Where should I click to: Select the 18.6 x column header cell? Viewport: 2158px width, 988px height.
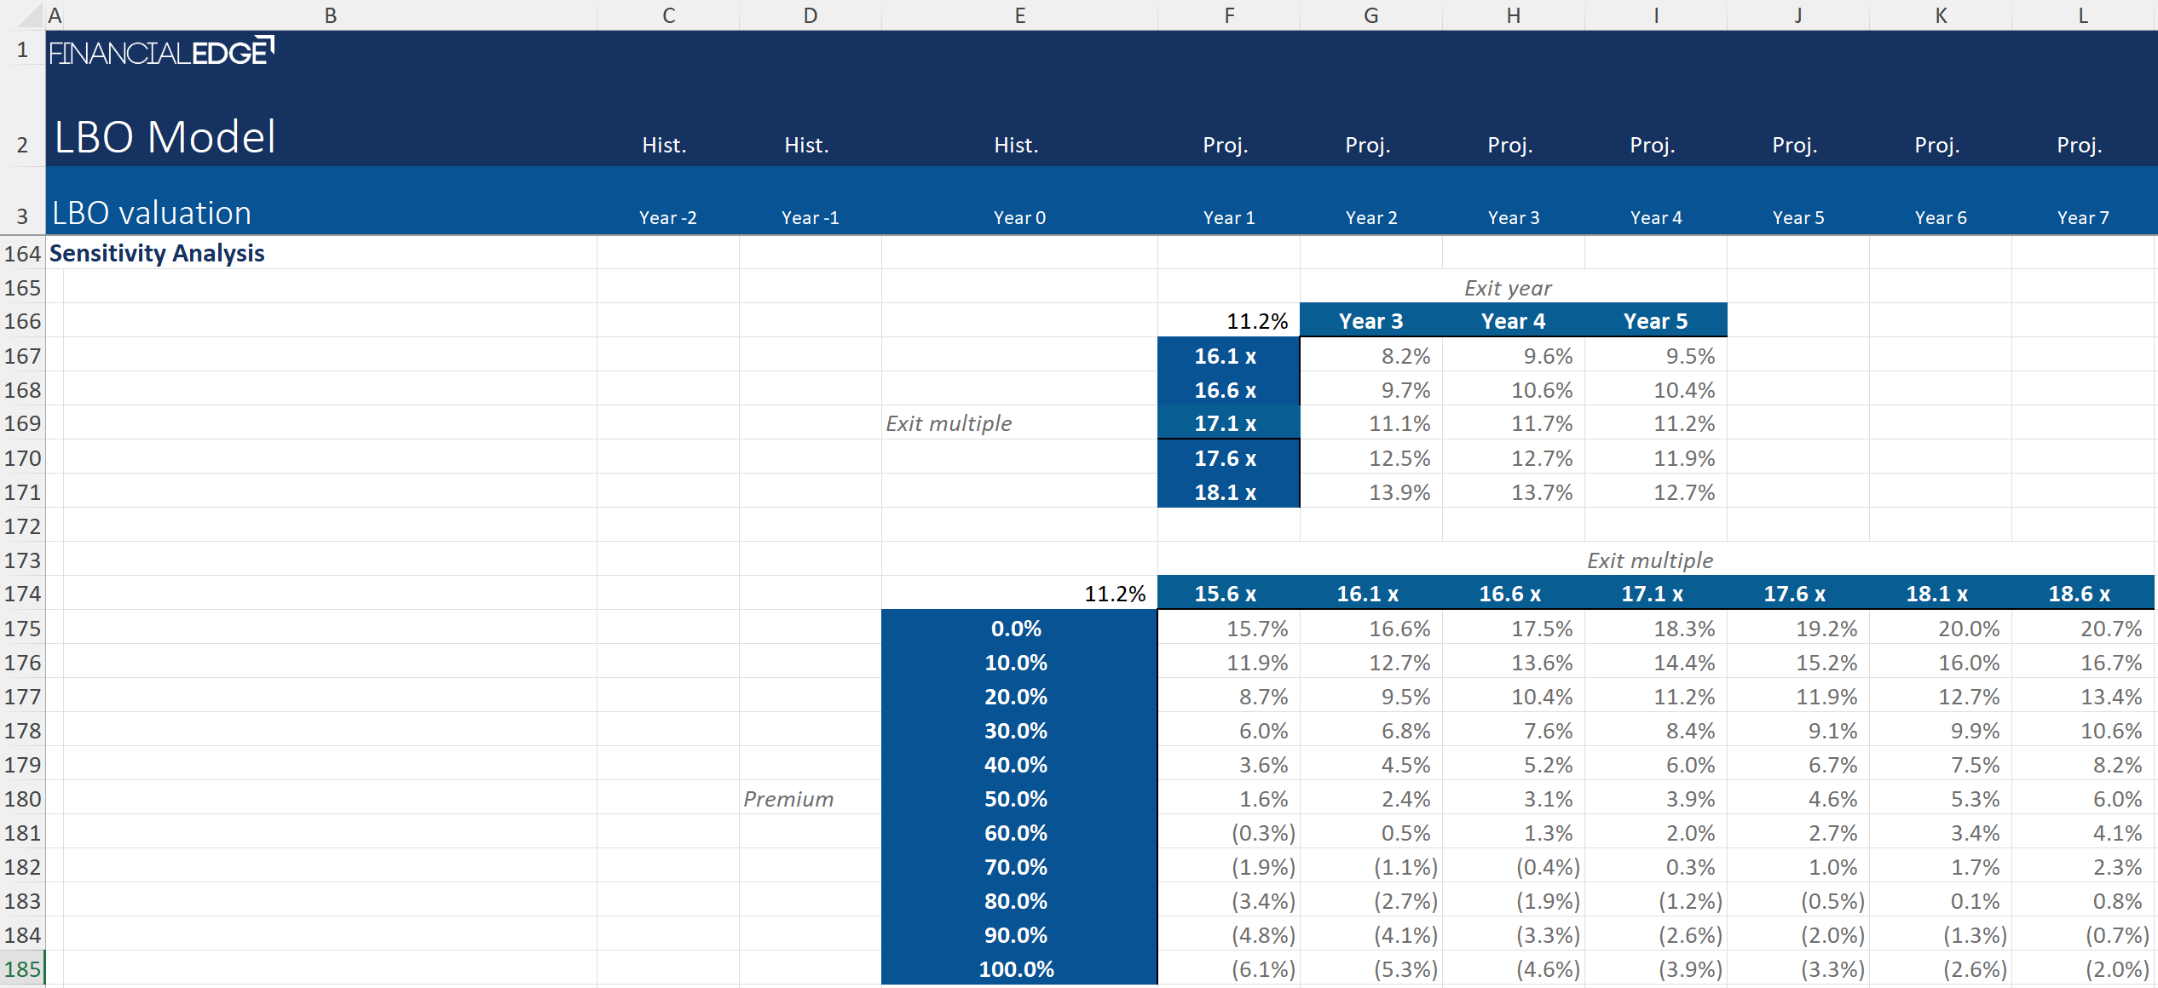[x=2080, y=594]
